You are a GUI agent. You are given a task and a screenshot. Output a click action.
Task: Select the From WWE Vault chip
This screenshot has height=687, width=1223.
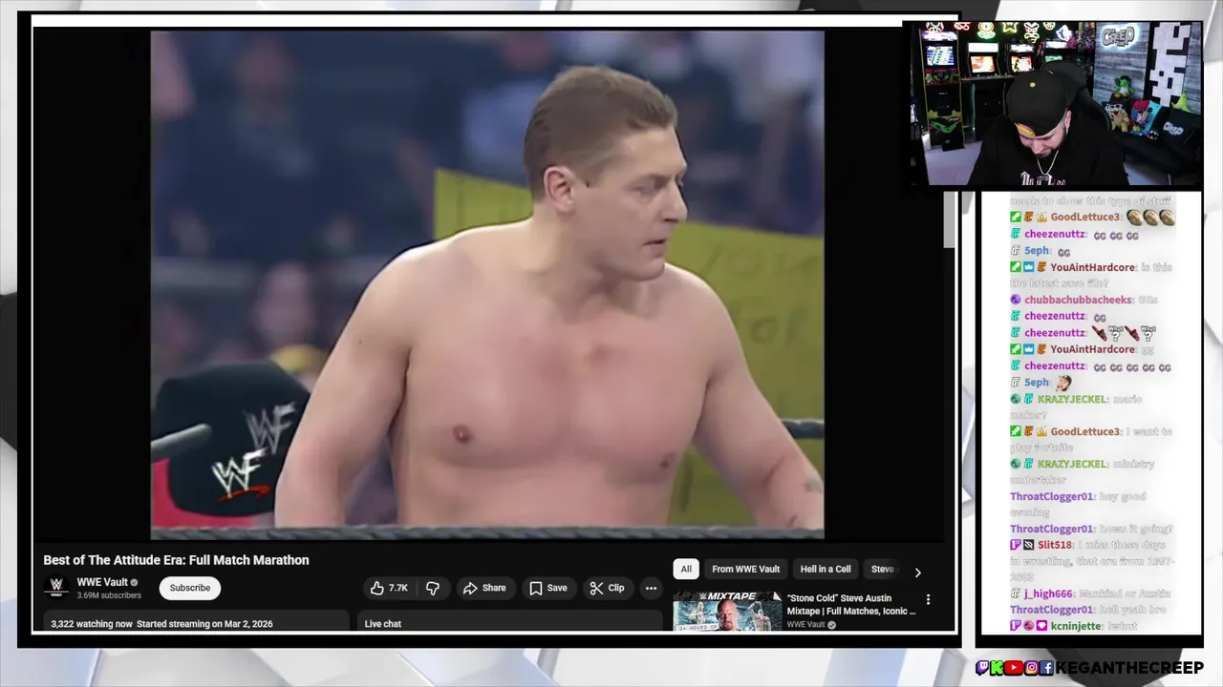tap(745, 569)
